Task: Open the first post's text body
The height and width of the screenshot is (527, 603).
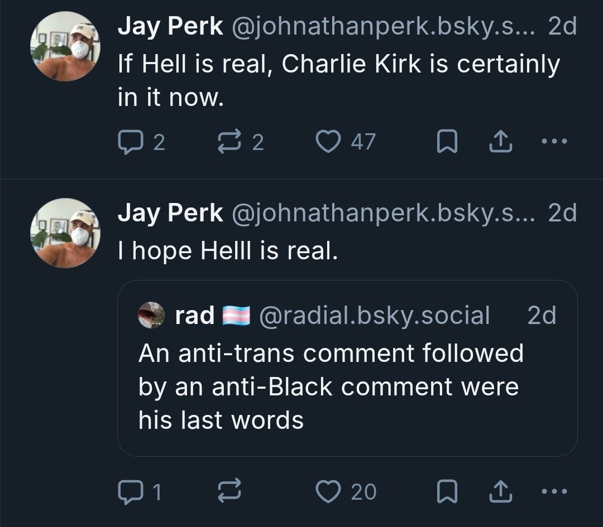Action: coord(338,81)
